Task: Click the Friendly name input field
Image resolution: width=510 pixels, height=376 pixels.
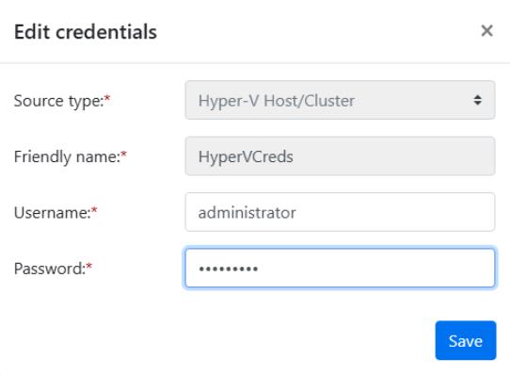Action: 341,156
